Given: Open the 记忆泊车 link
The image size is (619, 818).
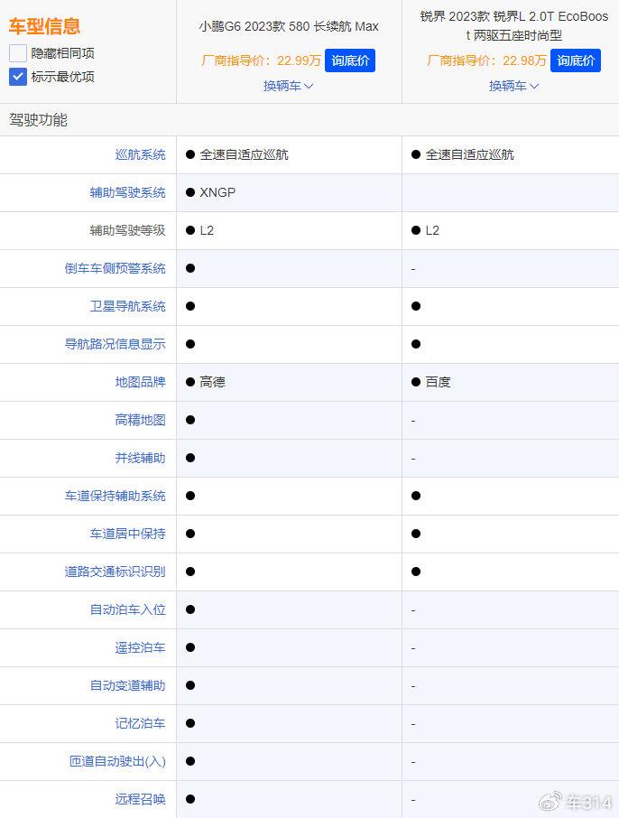Looking at the screenshot, I should point(140,723).
